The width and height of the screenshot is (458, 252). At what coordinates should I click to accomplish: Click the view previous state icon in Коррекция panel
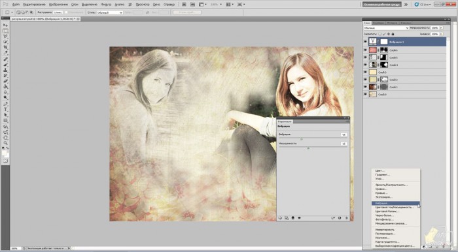(x=333, y=218)
